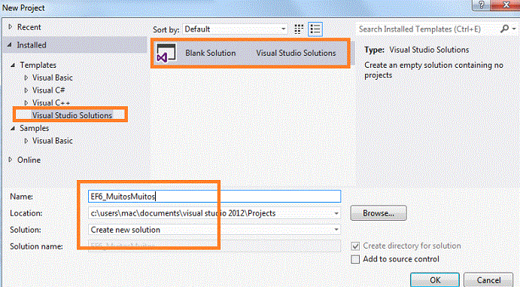Close the New Project dialog
The height and width of the screenshot is (287, 520).
(x=506, y=5)
